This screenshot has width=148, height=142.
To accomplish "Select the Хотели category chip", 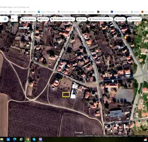I will tap(43, 19).
